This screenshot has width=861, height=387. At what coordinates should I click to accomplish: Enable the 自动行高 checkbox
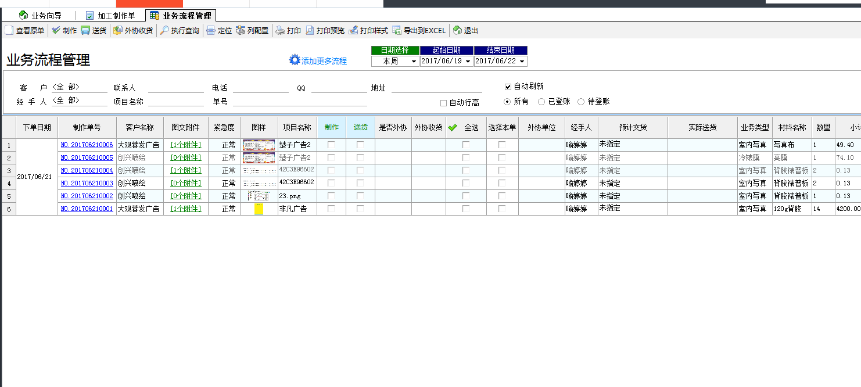pyautogui.click(x=443, y=103)
